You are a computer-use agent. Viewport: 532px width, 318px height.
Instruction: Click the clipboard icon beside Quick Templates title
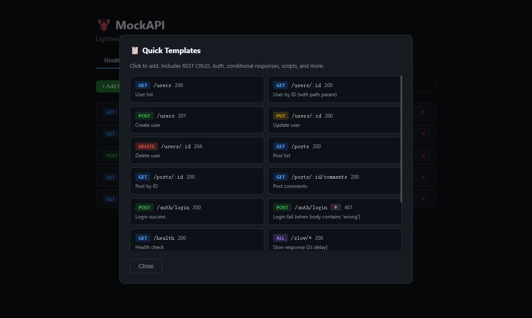(134, 50)
